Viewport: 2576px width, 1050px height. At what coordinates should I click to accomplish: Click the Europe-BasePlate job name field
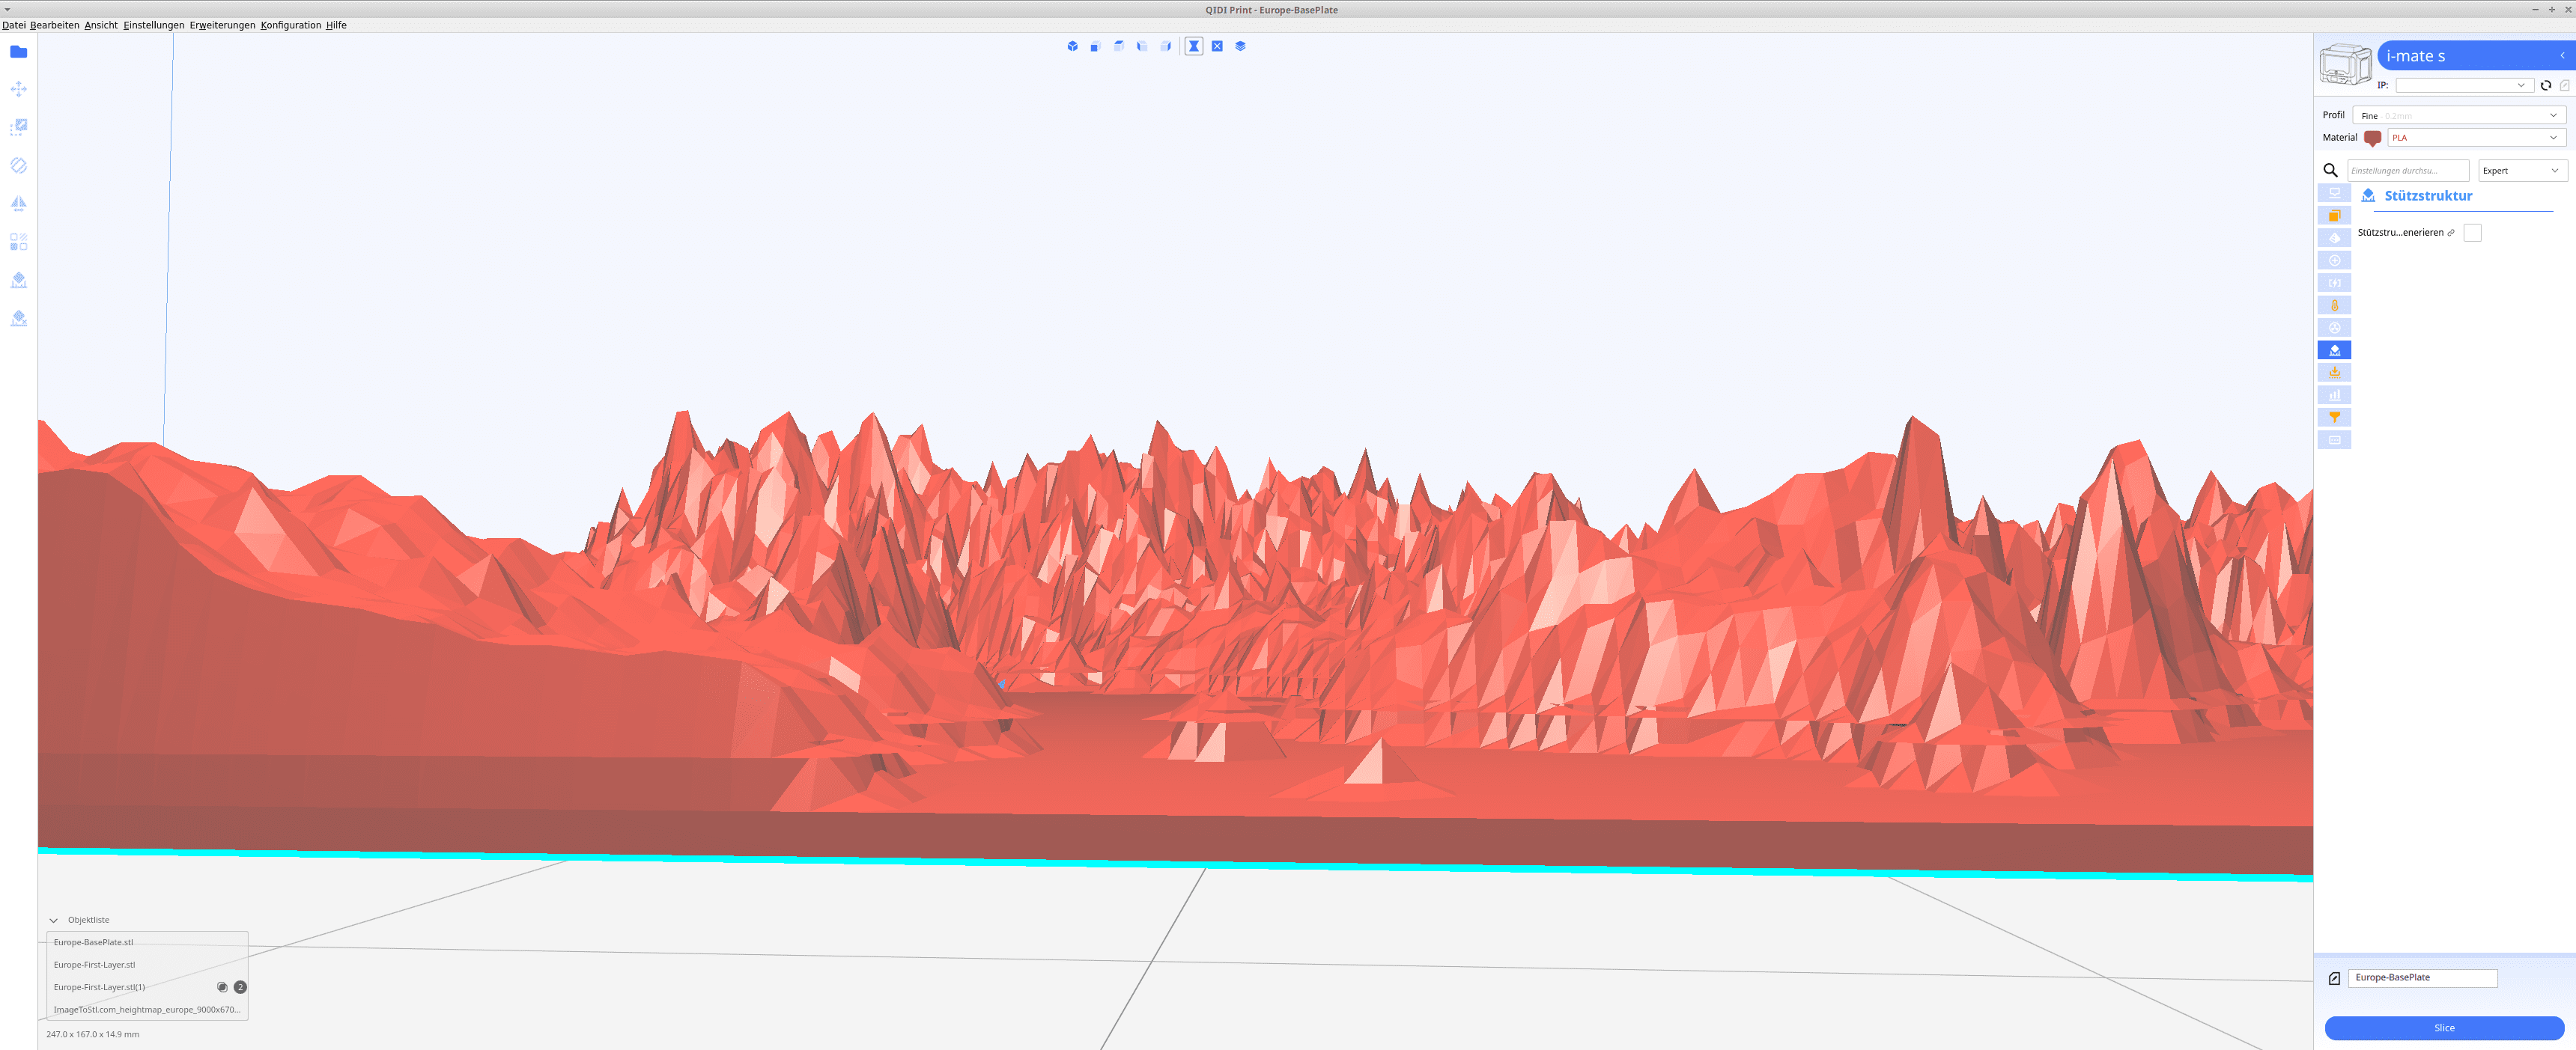[2422, 978]
